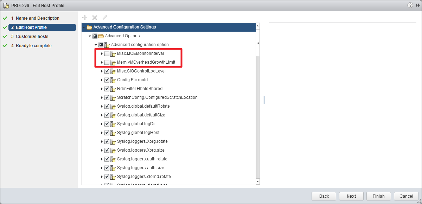
Task: Click the Next button
Action: (x=351, y=196)
